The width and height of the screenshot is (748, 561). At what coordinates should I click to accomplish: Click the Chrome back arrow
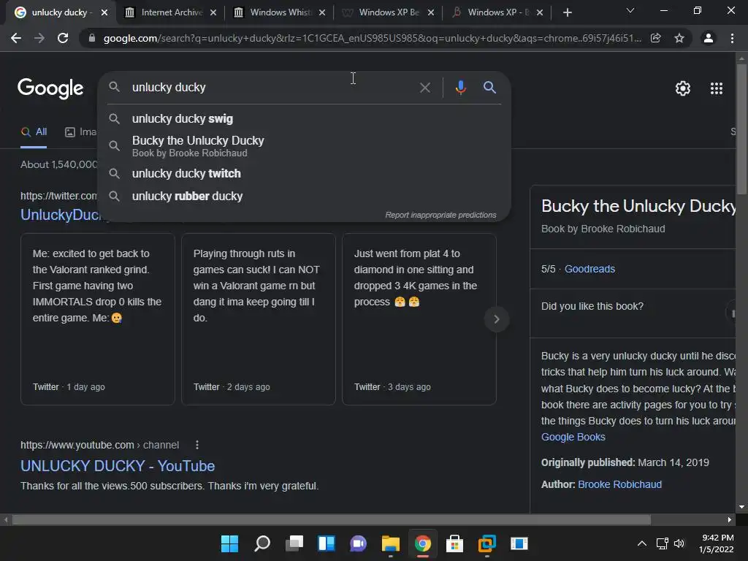point(16,38)
